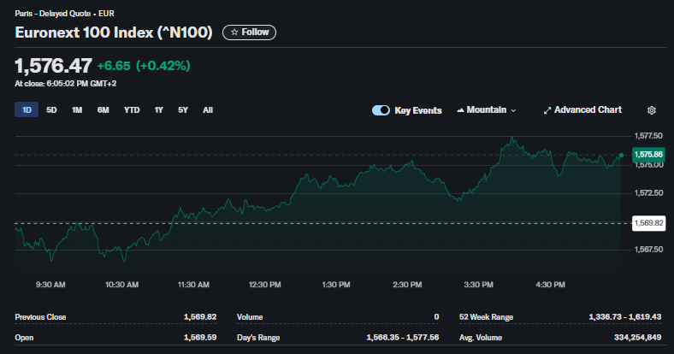The width and height of the screenshot is (674, 354).
Task: Click the Volume value 0
Action: pyautogui.click(x=436, y=317)
